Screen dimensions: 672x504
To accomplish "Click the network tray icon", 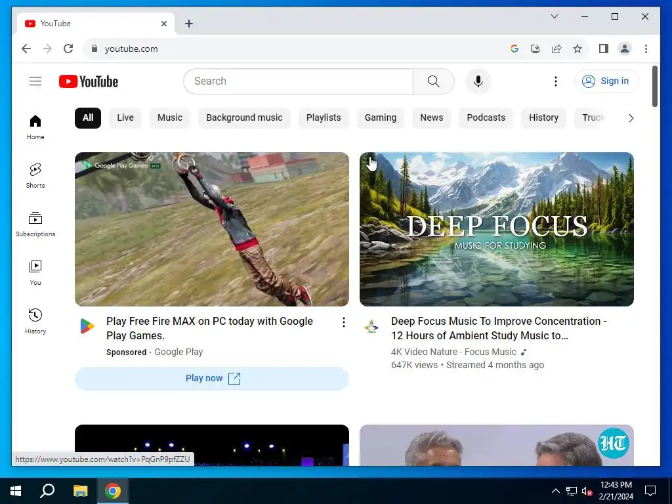I will pyautogui.click(x=572, y=491).
